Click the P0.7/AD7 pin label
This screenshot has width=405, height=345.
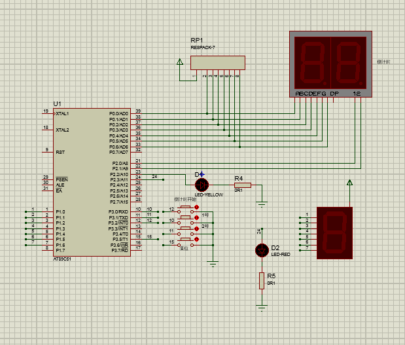tap(118, 153)
